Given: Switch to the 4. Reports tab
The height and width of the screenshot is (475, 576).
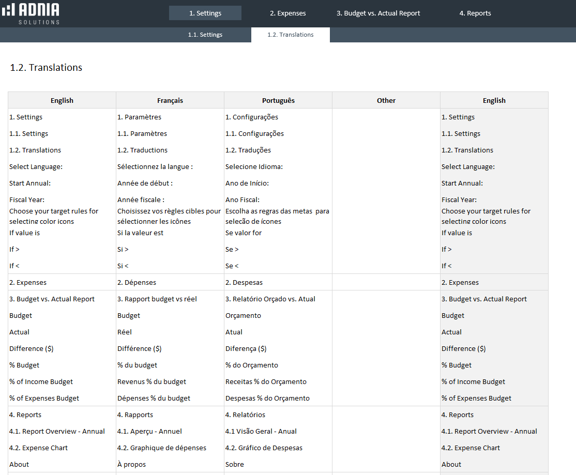Looking at the screenshot, I should pyautogui.click(x=475, y=13).
